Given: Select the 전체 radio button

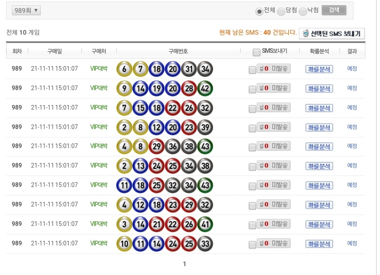Looking at the screenshot, I should (x=259, y=11).
